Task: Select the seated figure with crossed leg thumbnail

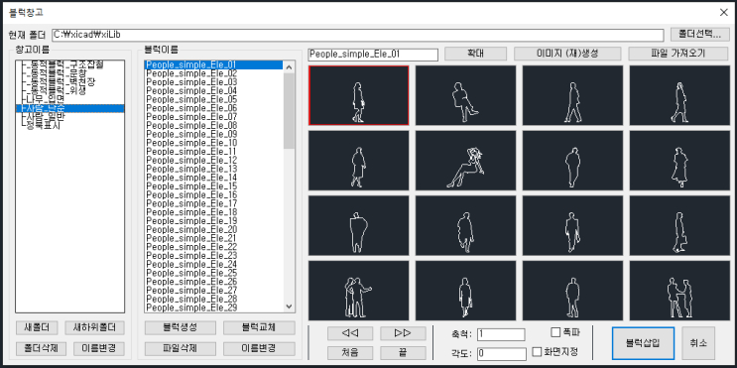Action: pos(466,95)
